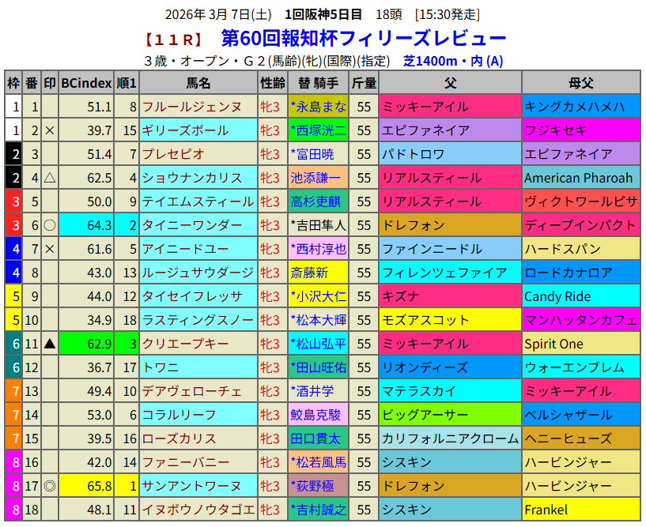Sort by the BCindex column header
Image resolution: width=646 pixels, height=527 pixels.
tap(86, 83)
